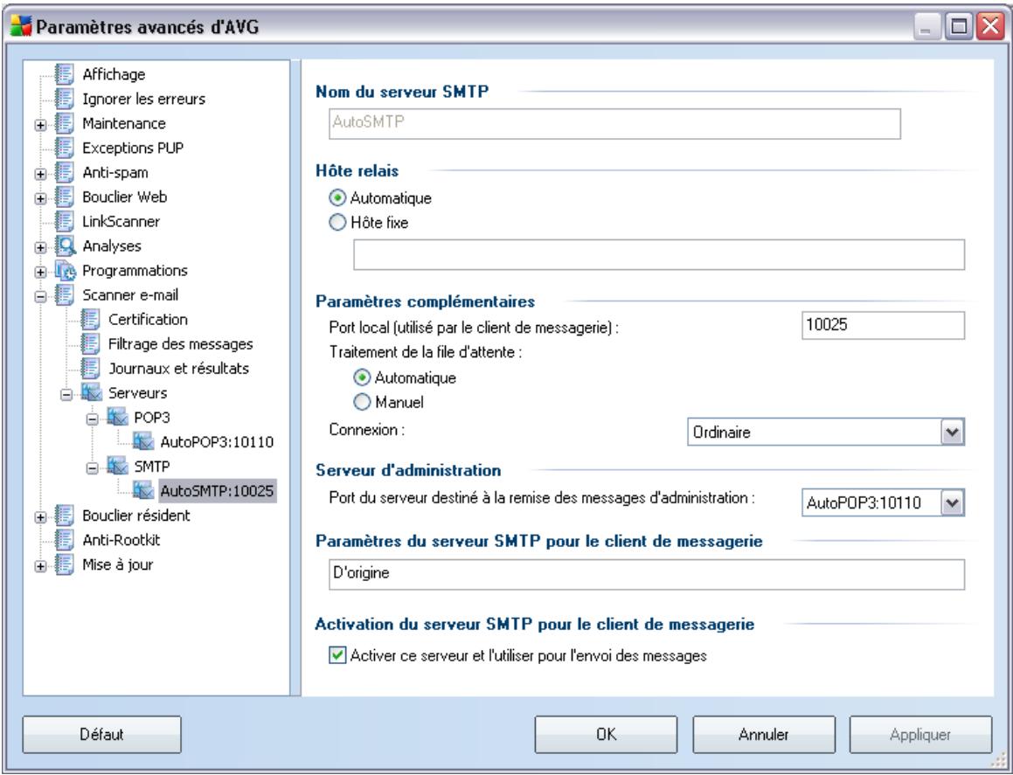
Task: Select the Certification tree label
Action: (x=148, y=320)
